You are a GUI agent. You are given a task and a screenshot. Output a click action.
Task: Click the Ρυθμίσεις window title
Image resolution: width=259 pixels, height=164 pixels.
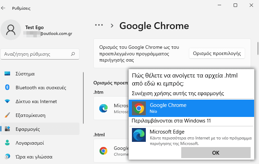point(21,8)
